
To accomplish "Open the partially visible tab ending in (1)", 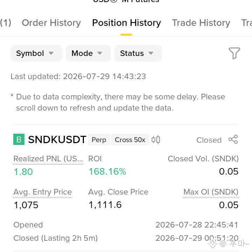I will pyautogui.click(x=6, y=23).
